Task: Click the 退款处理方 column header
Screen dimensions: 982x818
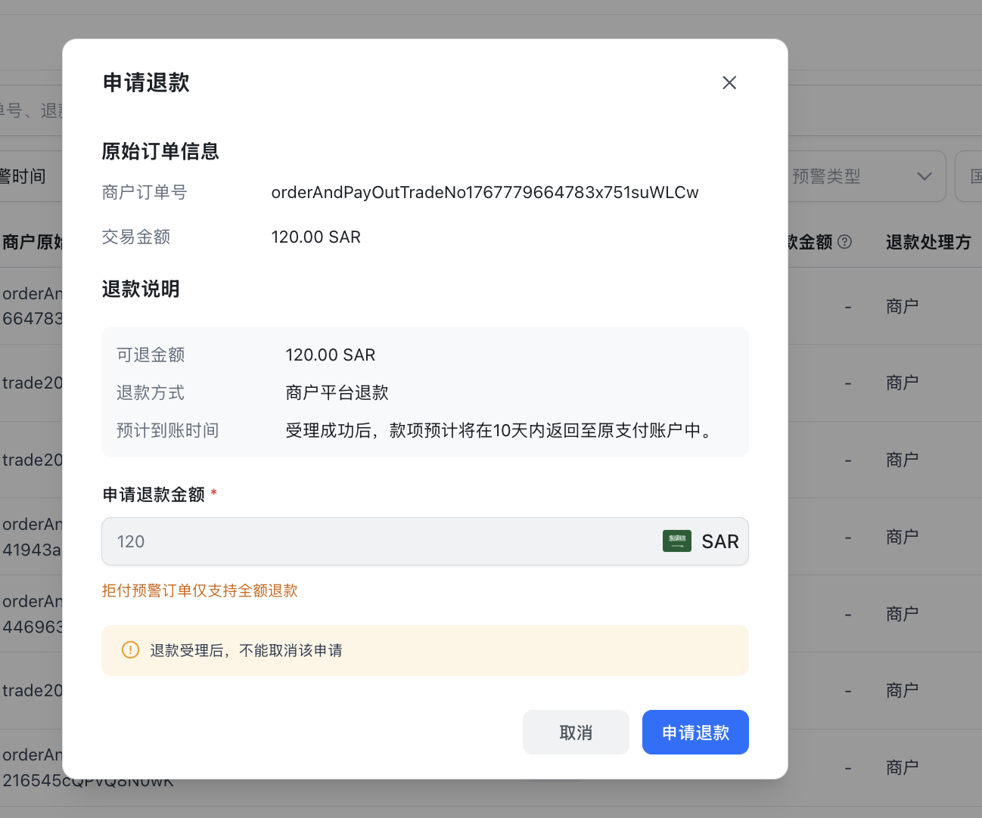Action: 928,242
